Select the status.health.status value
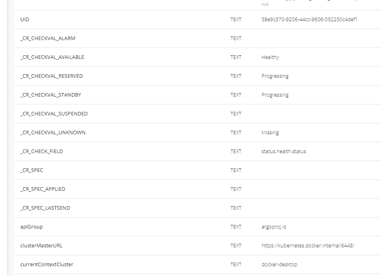 [x=284, y=151]
